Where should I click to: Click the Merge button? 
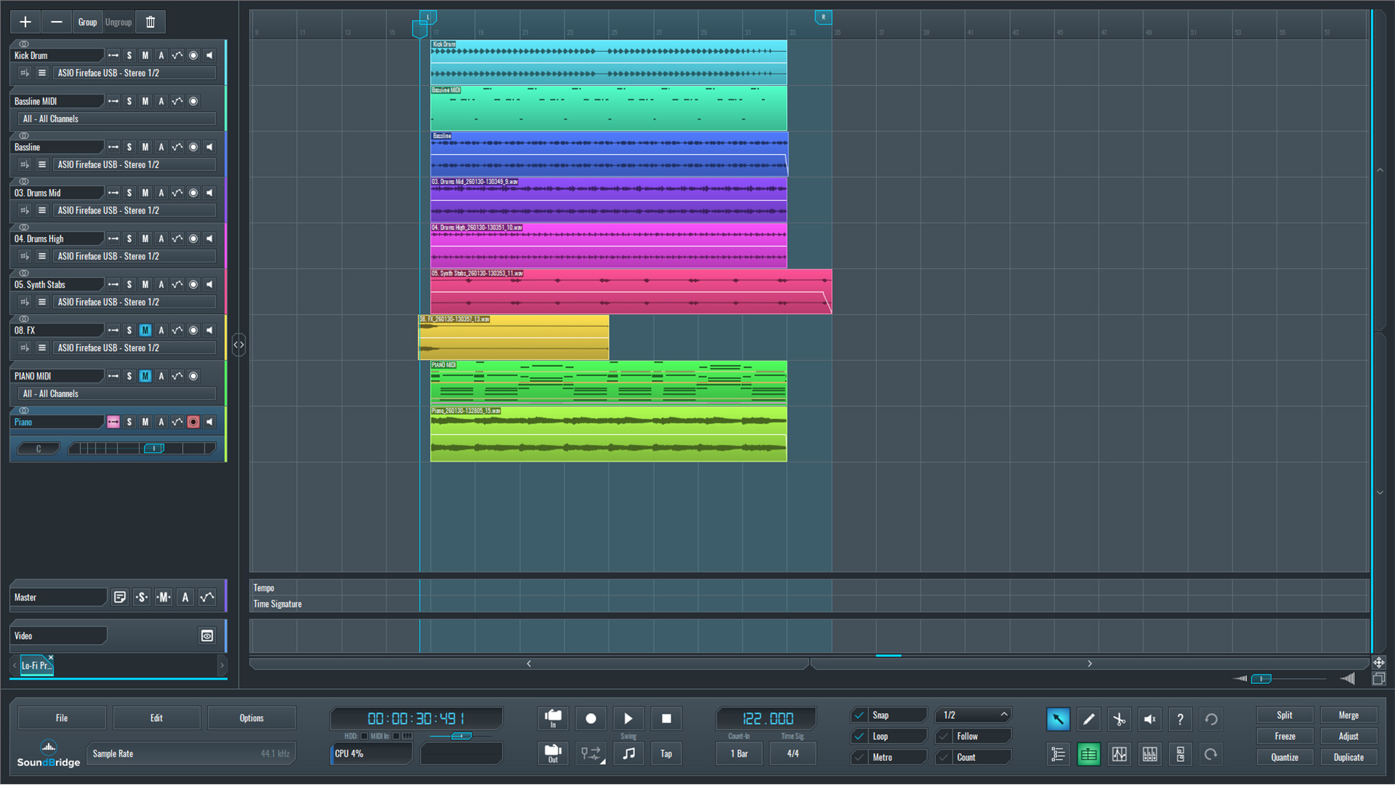coord(1348,715)
